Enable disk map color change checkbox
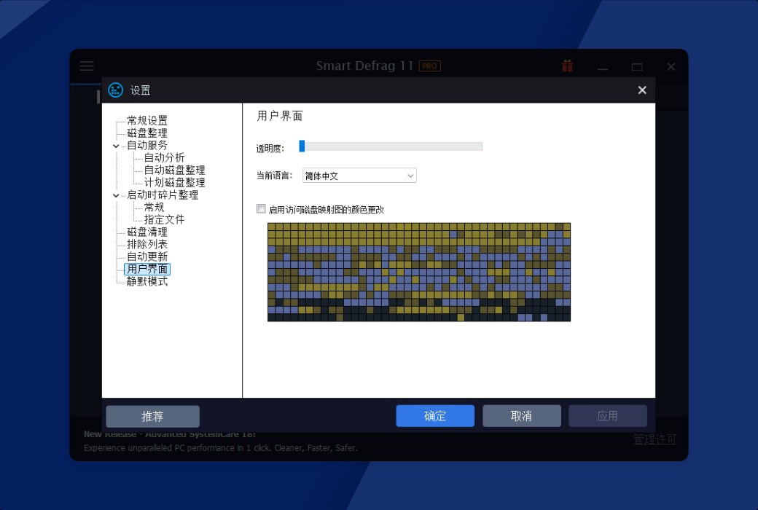The width and height of the screenshot is (758, 510). (261, 209)
